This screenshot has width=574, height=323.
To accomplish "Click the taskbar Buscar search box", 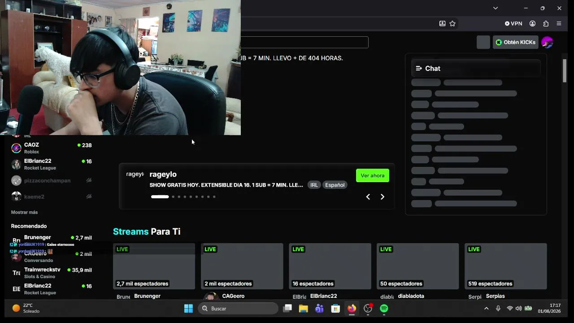I will pyautogui.click(x=238, y=308).
